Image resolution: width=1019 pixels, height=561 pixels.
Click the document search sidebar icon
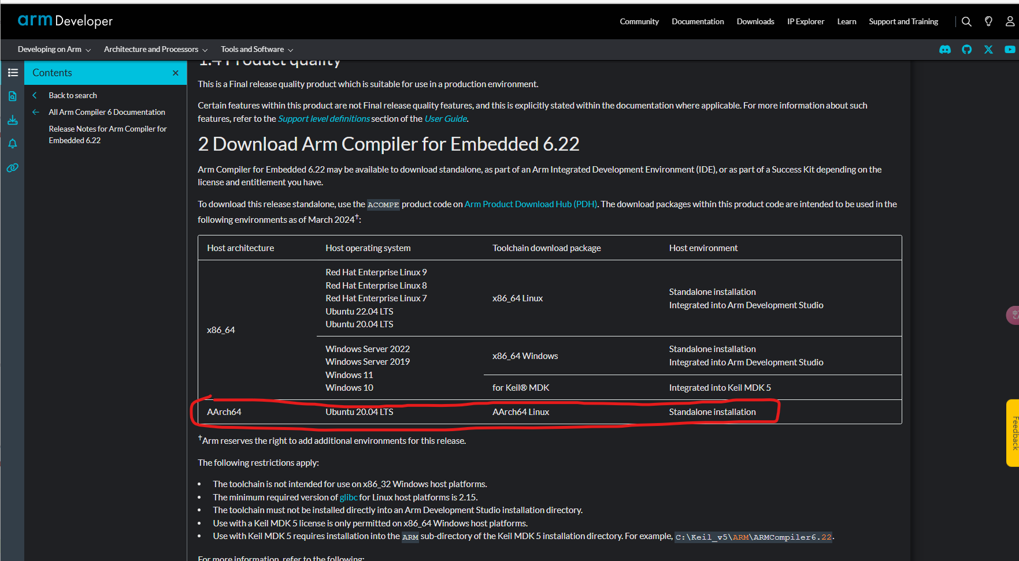[x=13, y=96]
